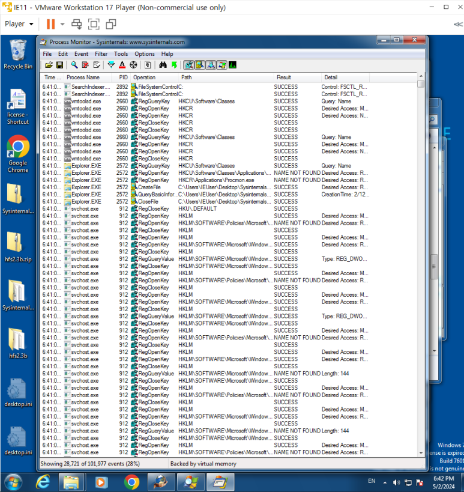Click the EN language indicator

click(372, 481)
